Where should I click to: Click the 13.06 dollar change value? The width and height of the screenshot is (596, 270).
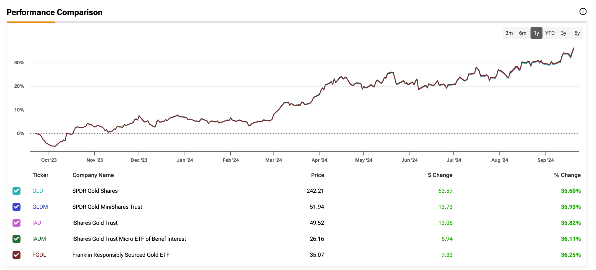click(x=445, y=223)
